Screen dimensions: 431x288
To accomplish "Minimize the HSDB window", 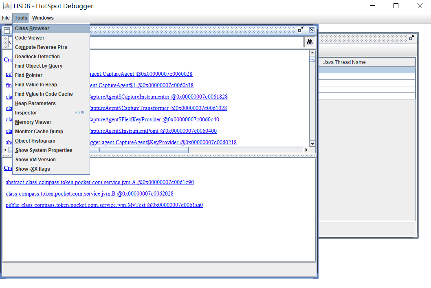I will click(x=372, y=6).
